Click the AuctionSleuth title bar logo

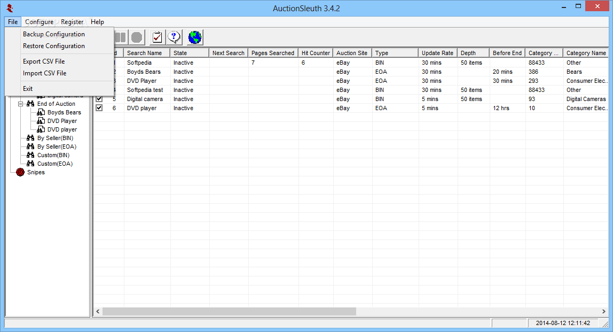(x=10, y=8)
